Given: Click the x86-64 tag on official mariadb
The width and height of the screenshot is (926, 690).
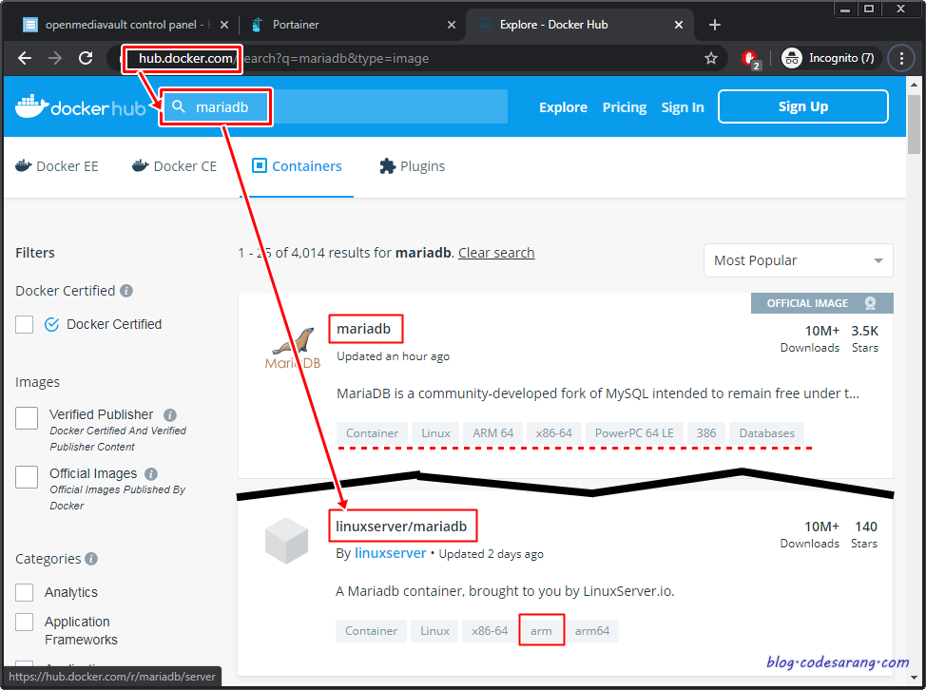Looking at the screenshot, I should (x=554, y=433).
